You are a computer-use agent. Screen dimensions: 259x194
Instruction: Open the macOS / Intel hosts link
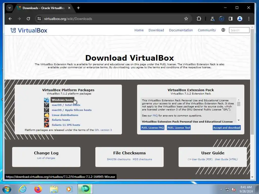coord(66,105)
